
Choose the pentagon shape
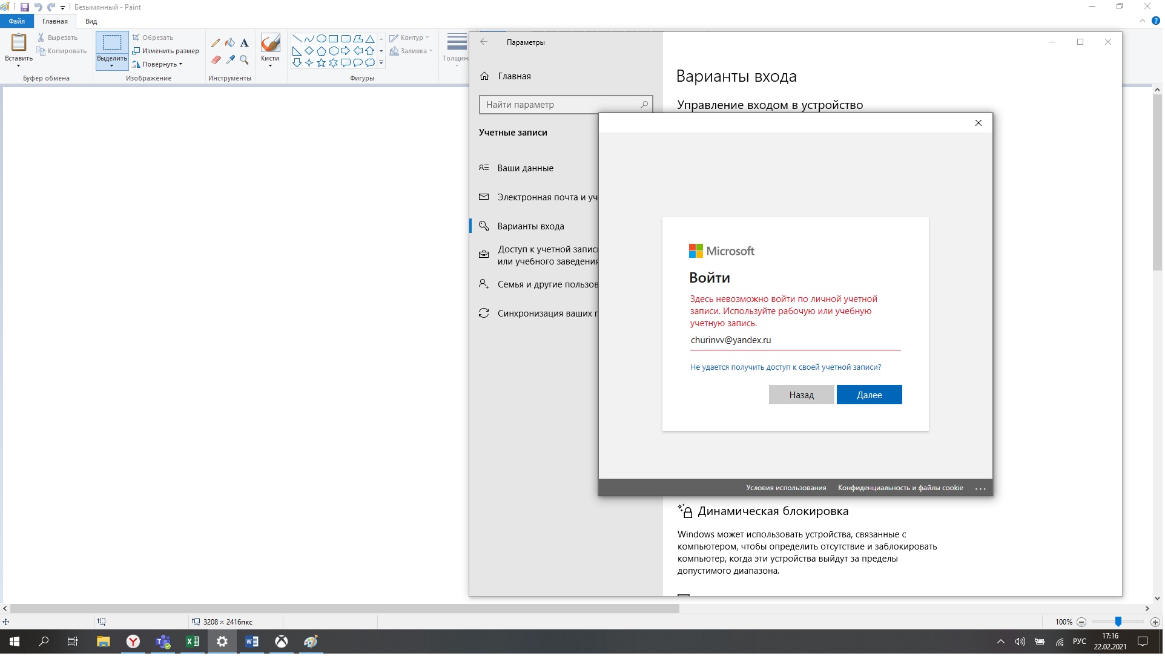click(x=322, y=50)
